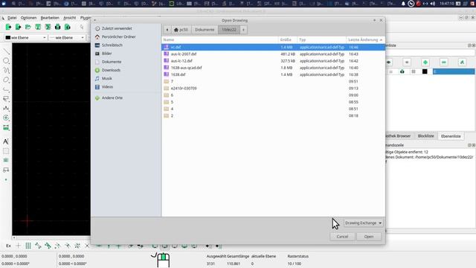Click the Save As toolbar icon
Screen dimensions: 476x268
click(x=48, y=27)
